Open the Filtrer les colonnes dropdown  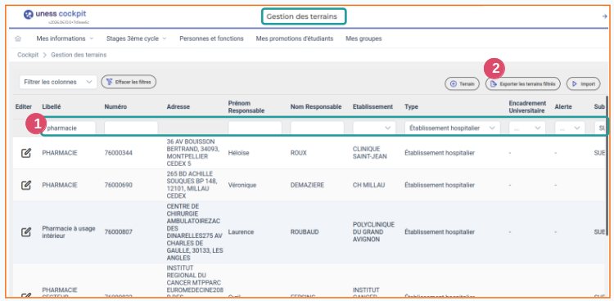58,82
